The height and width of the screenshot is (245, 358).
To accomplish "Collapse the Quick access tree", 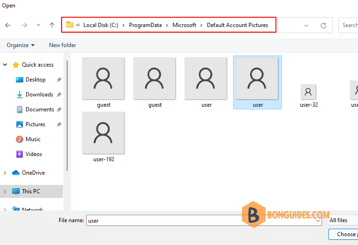I will 5,65.
